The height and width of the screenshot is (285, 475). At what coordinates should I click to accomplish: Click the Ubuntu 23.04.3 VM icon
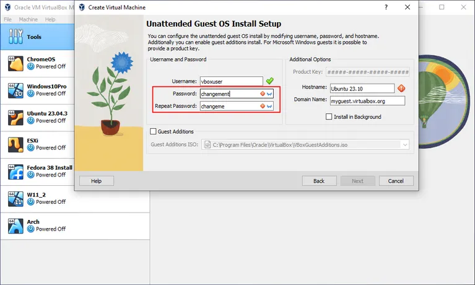[15, 117]
